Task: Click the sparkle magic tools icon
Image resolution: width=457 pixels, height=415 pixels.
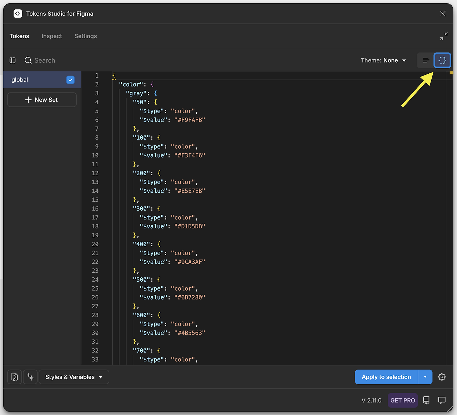Action: (x=30, y=377)
